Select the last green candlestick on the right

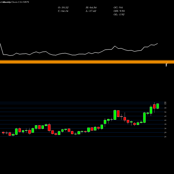158,106
